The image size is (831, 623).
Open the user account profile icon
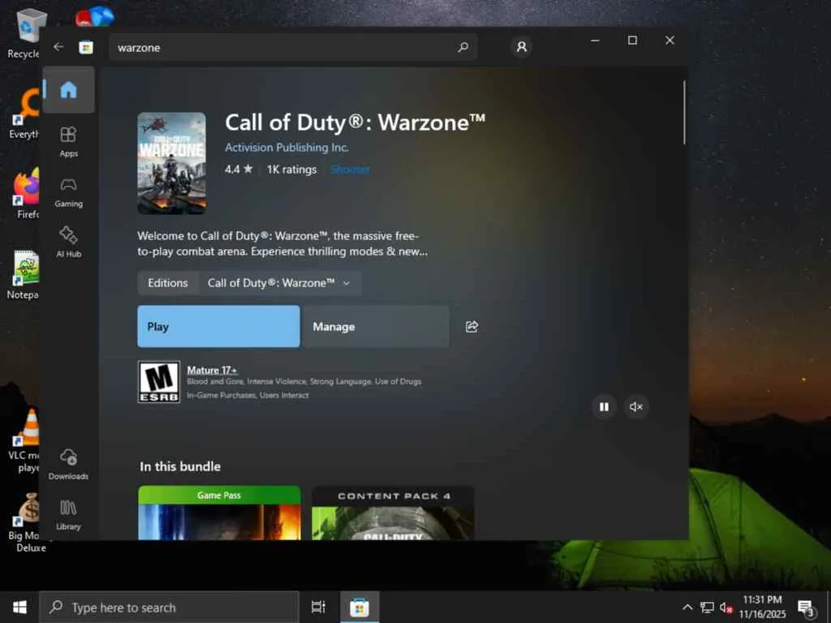tap(522, 47)
